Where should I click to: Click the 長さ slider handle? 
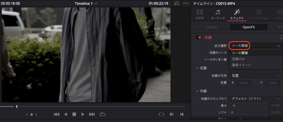(x=234, y=106)
